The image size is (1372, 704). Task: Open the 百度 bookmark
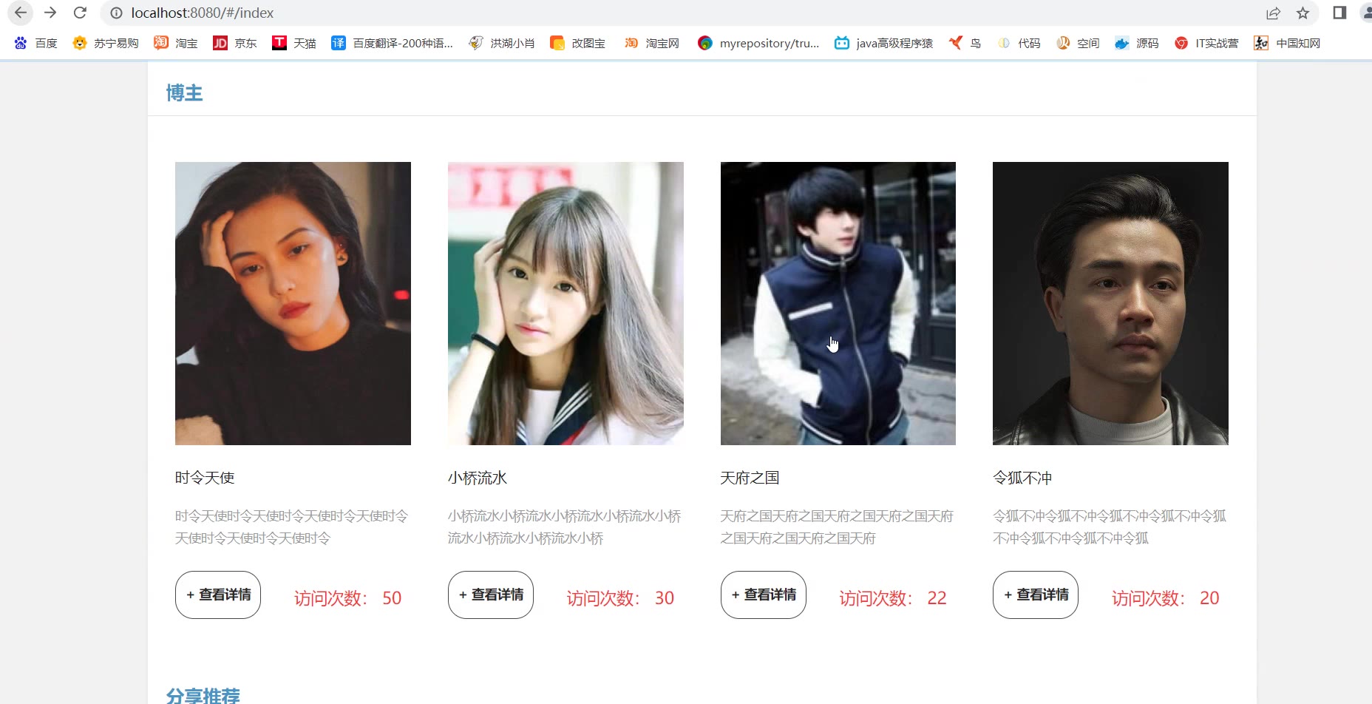tap(35, 43)
